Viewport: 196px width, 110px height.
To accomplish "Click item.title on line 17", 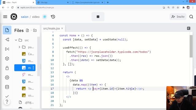I will (x=126, y=89).
